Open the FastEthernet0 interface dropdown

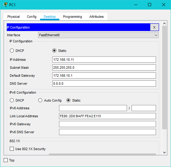pyautogui.click(x=98, y=35)
